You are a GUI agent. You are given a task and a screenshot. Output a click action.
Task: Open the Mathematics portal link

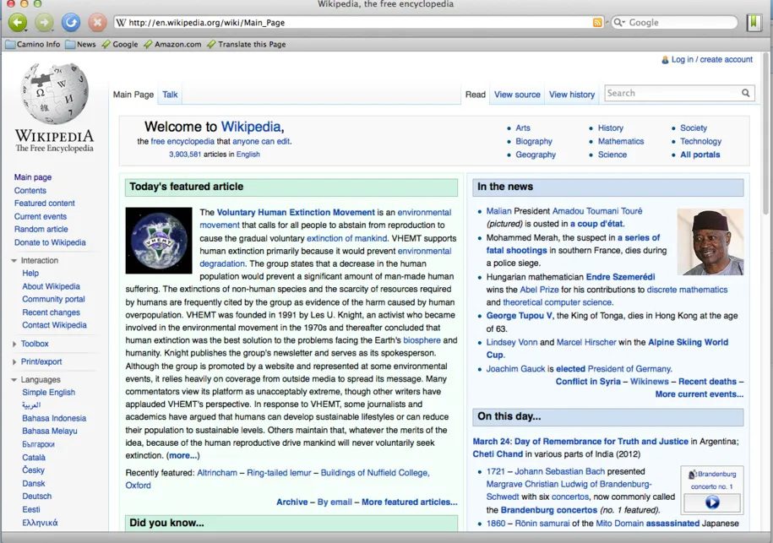[x=621, y=141]
